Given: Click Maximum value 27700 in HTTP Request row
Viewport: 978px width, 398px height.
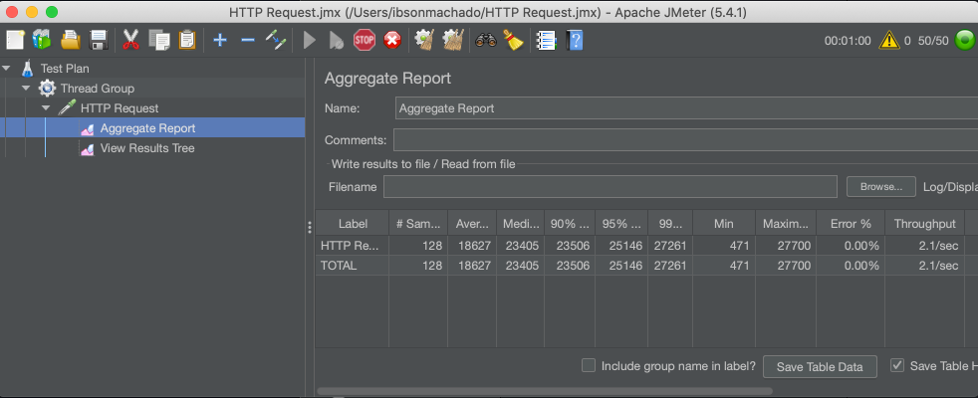Looking at the screenshot, I should coord(795,246).
